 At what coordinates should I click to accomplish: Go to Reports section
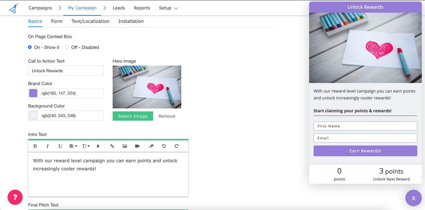click(142, 8)
